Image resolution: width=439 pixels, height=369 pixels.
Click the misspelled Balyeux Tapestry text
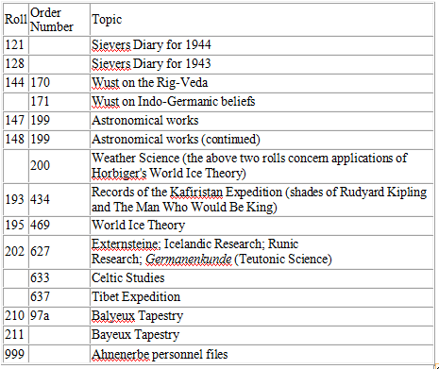pyautogui.click(x=137, y=316)
